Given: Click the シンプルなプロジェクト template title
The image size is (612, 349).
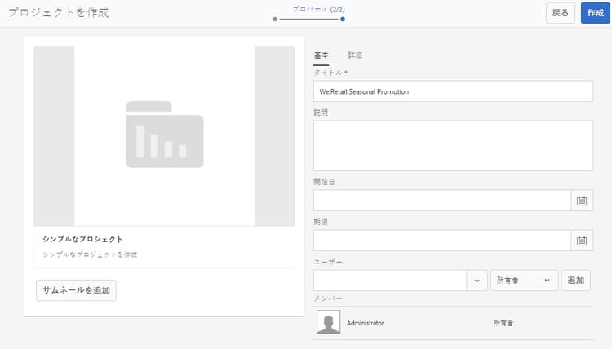Looking at the screenshot, I should 82,239.
